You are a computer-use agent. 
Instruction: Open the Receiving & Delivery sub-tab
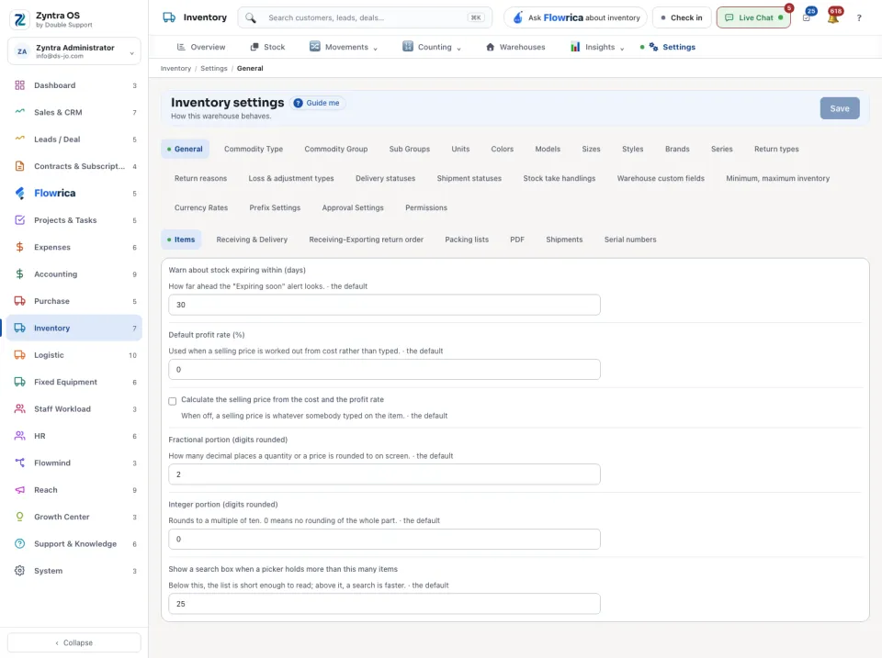point(252,240)
